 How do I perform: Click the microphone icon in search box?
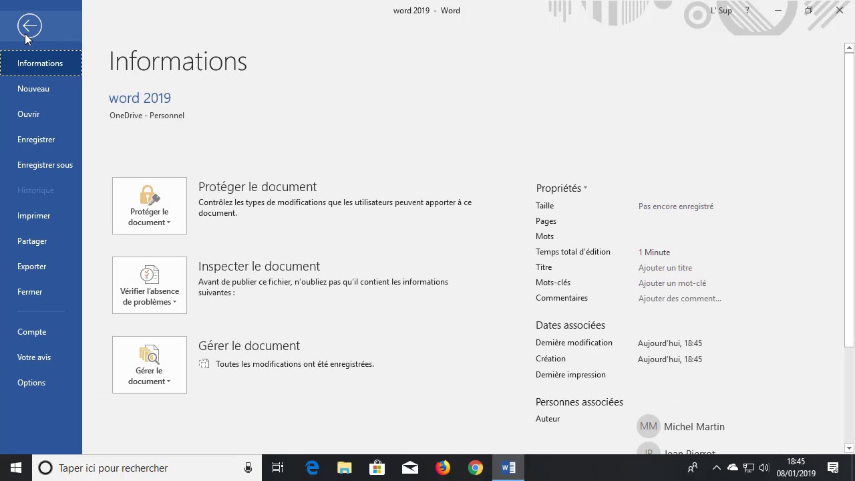[x=248, y=468]
